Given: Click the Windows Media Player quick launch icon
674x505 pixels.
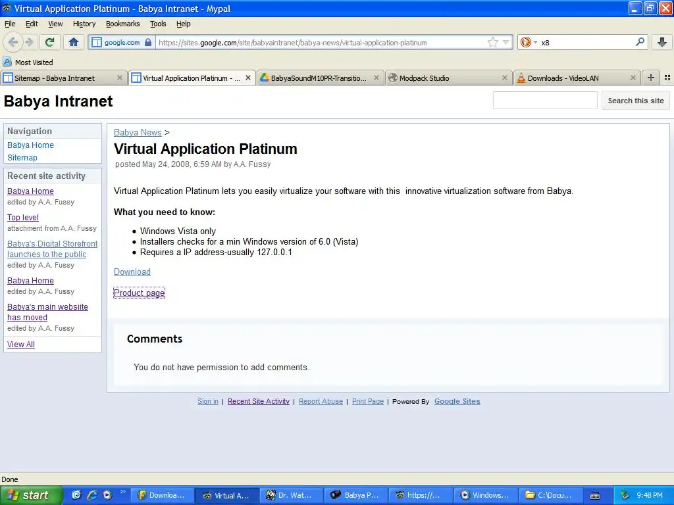Looking at the screenshot, I should coord(107,495).
